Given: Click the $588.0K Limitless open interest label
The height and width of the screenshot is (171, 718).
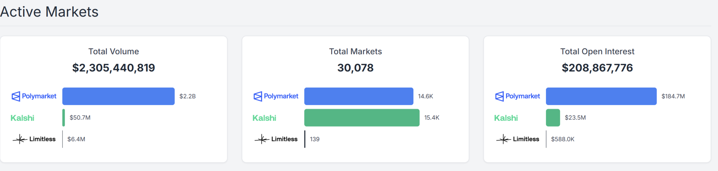Looking at the screenshot, I should pyautogui.click(x=563, y=139).
